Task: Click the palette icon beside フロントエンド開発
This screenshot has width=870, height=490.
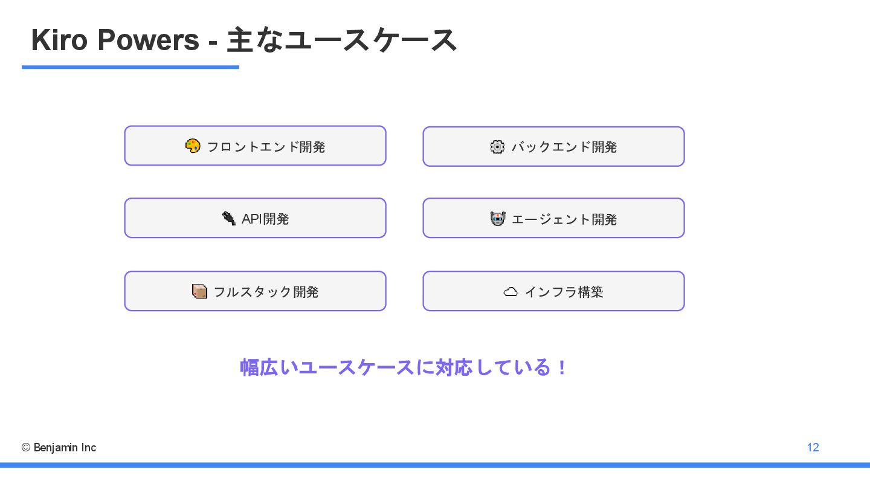Action: 193,146
